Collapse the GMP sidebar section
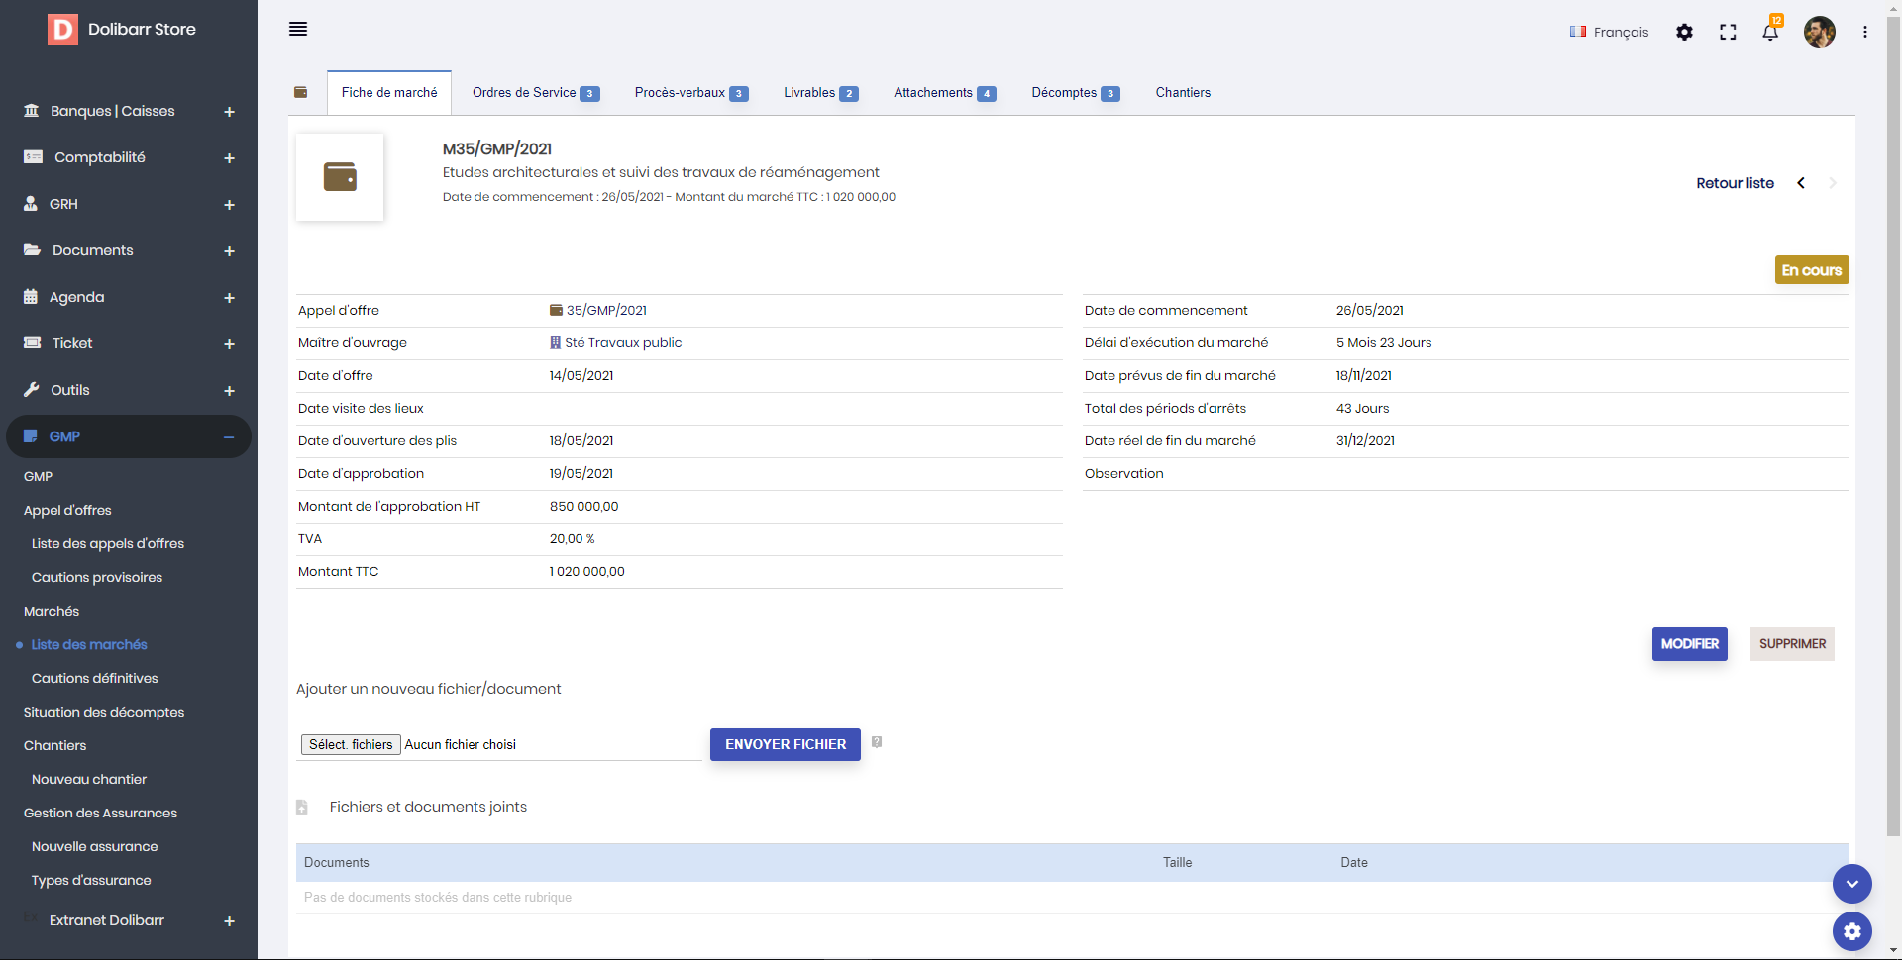Viewport: 1902px width, 960px height. [229, 437]
